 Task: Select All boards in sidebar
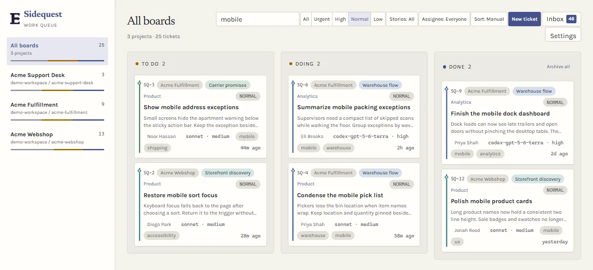(57, 51)
